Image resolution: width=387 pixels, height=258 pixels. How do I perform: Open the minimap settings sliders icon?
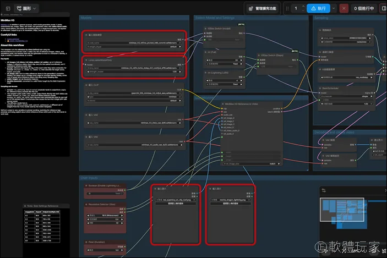pyautogui.click(x=324, y=190)
